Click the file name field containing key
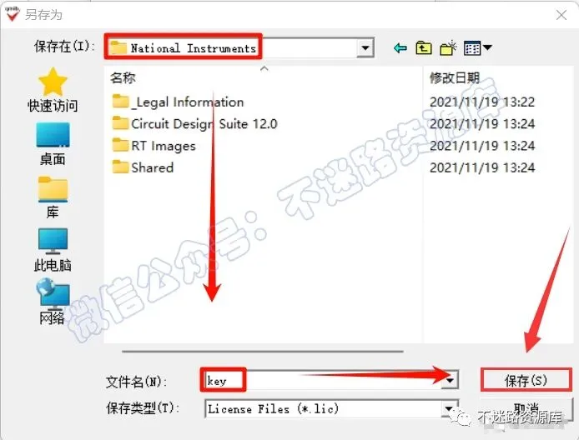The image size is (579, 440). pos(323,380)
